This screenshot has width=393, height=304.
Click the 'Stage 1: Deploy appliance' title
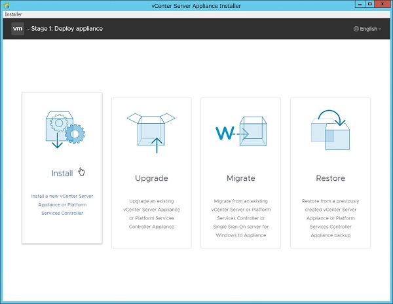tap(65, 29)
